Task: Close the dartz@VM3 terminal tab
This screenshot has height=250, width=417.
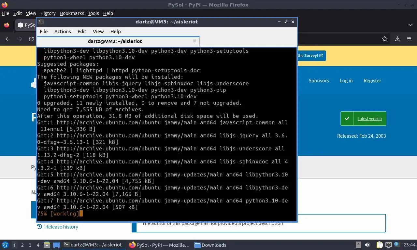Action: point(194,41)
